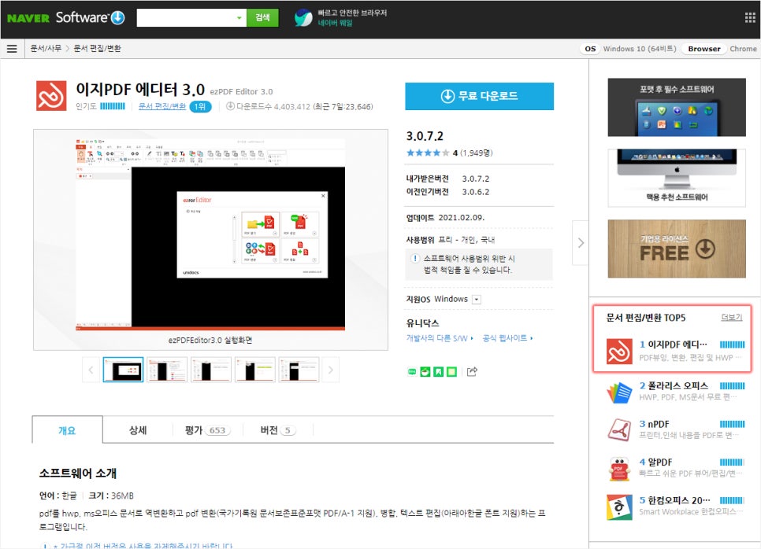Open the hamburger category menu
Image resolution: width=761 pixels, height=549 pixels.
12,49
